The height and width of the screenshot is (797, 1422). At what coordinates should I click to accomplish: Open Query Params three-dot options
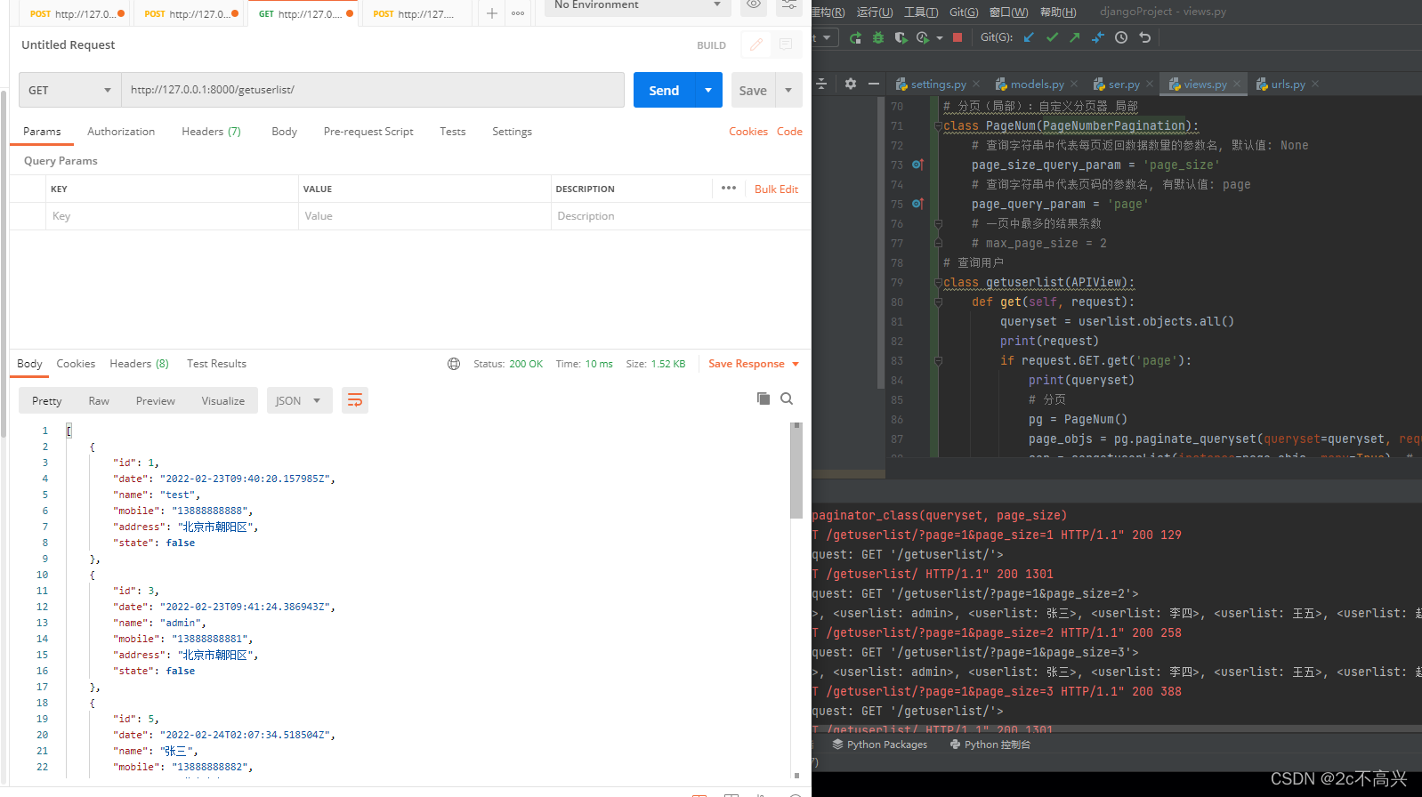729,188
